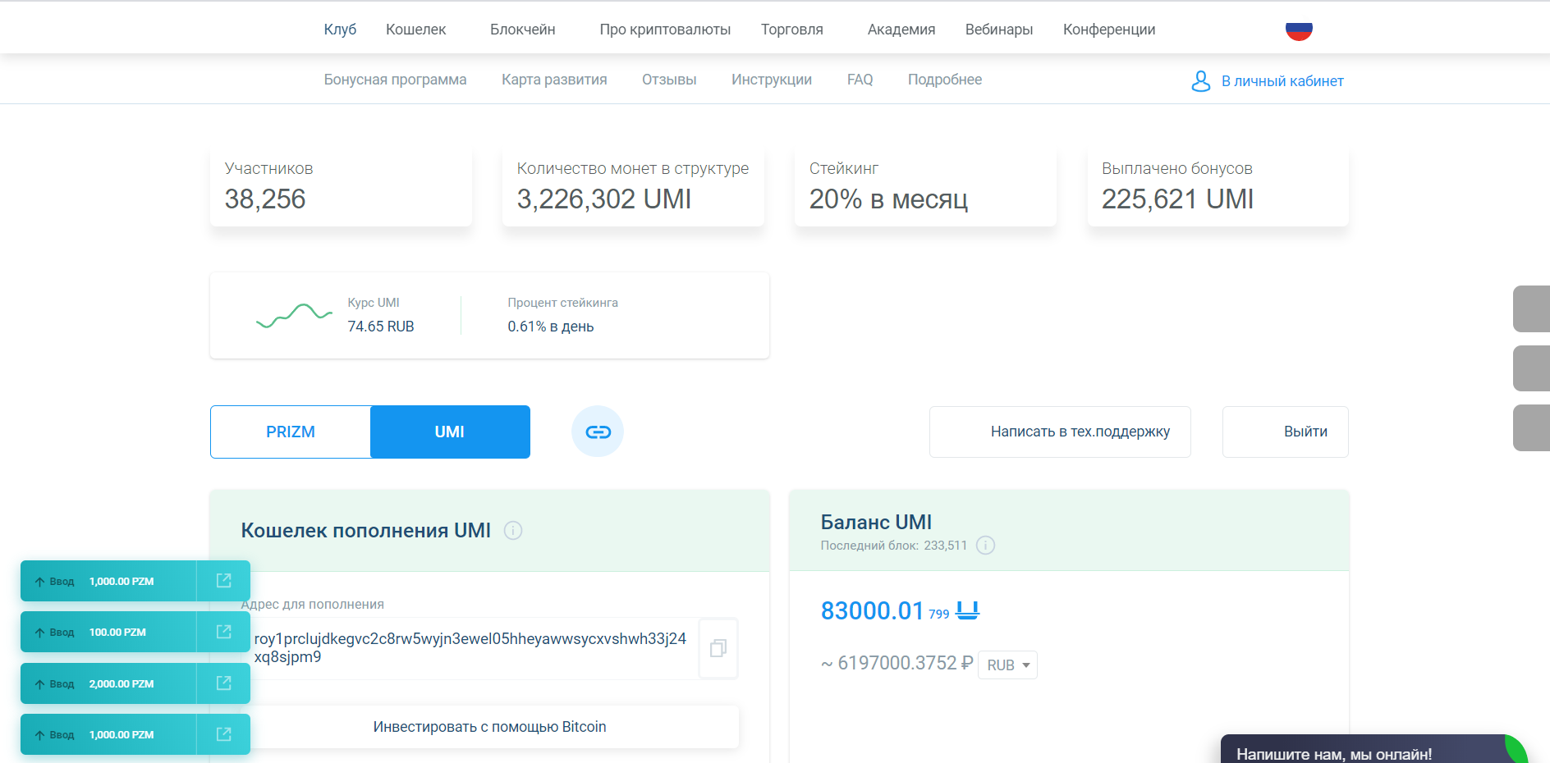
Task: Switch to the PRIZM tab
Action: coord(291,432)
